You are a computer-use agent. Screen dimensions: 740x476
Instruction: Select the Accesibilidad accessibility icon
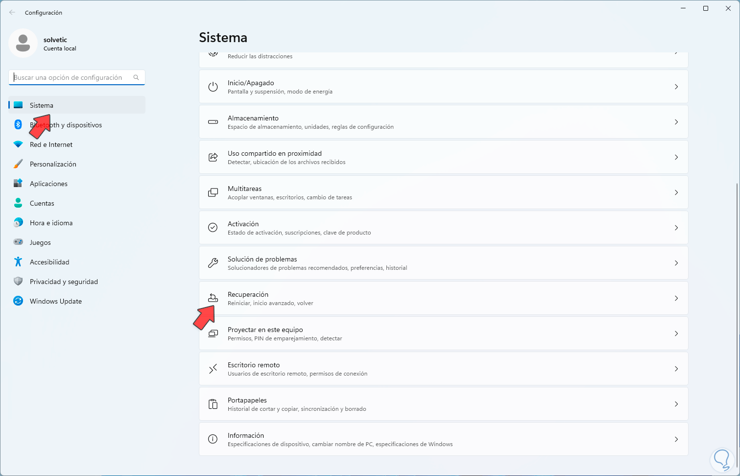tap(18, 262)
